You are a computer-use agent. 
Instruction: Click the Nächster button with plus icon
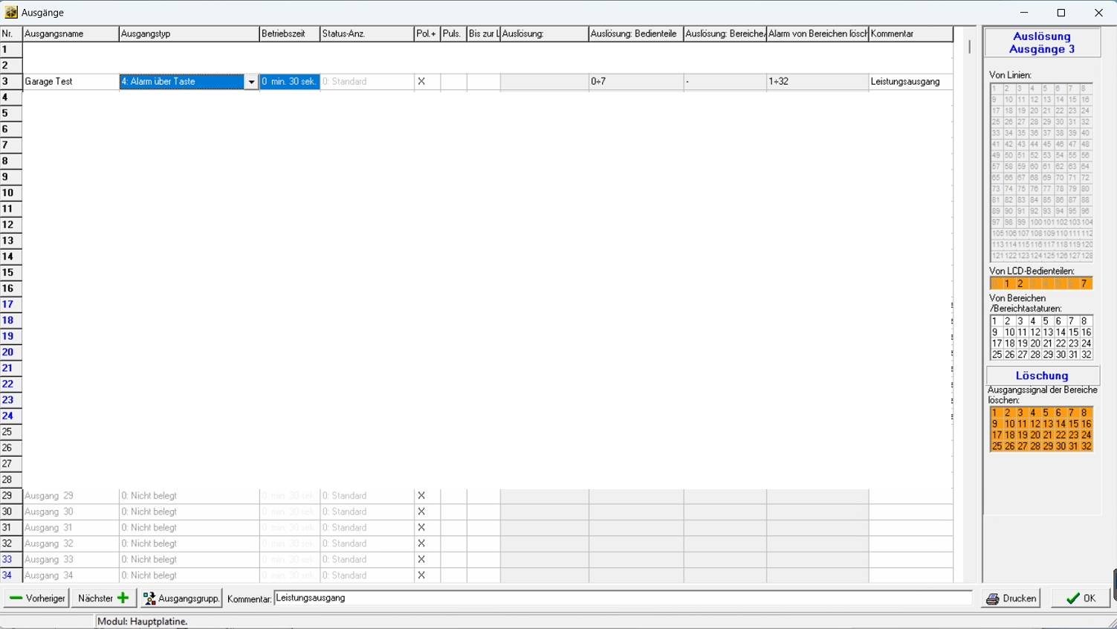point(103,598)
